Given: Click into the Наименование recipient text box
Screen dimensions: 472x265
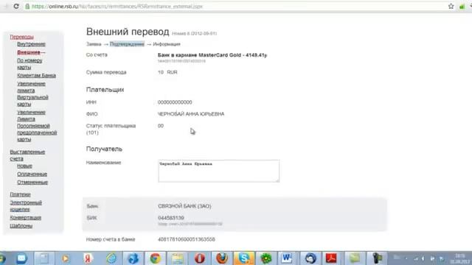Looking at the screenshot, I should [219, 171].
